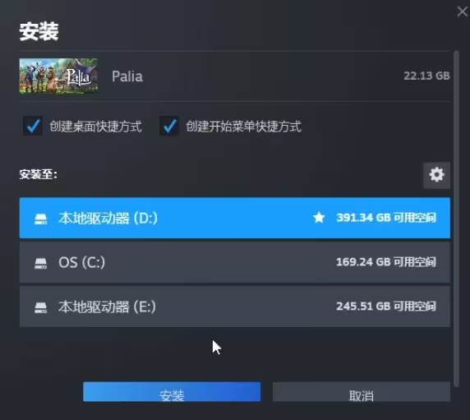470x420 pixels.
Task: Click the Palia game title text
Action: pos(127,76)
